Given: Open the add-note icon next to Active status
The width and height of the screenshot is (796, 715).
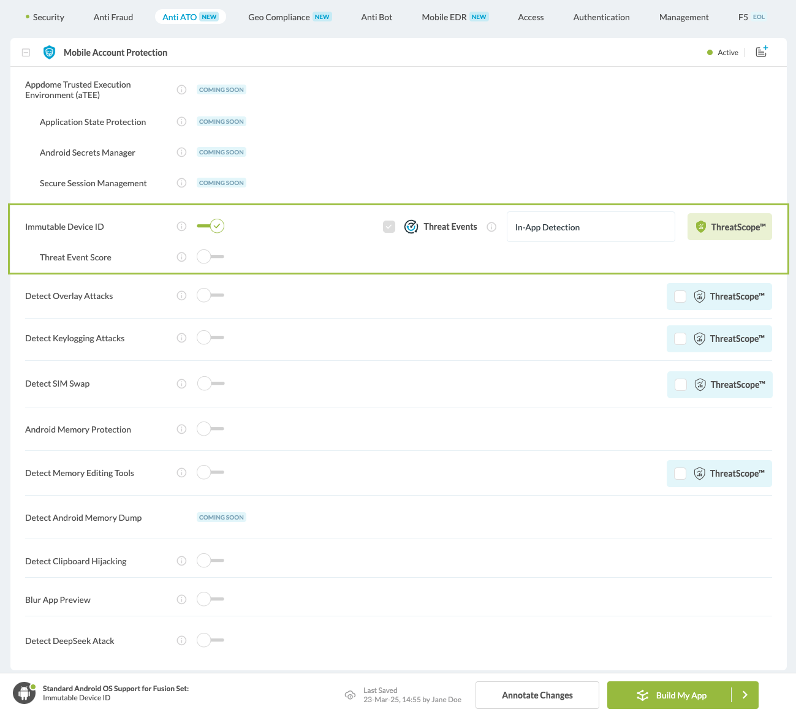Looking at the screenshot, I should 761,51.
